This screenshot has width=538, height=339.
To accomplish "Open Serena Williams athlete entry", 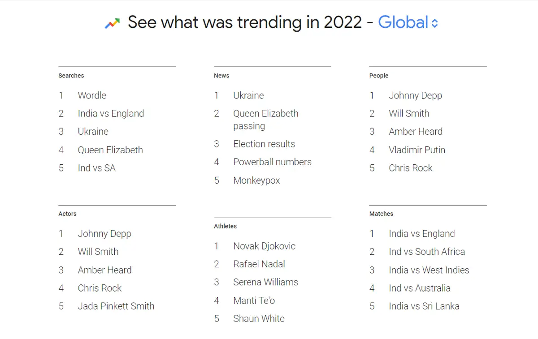I will pos(265,282).
